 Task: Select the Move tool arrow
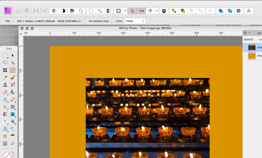tap(13, 55)
